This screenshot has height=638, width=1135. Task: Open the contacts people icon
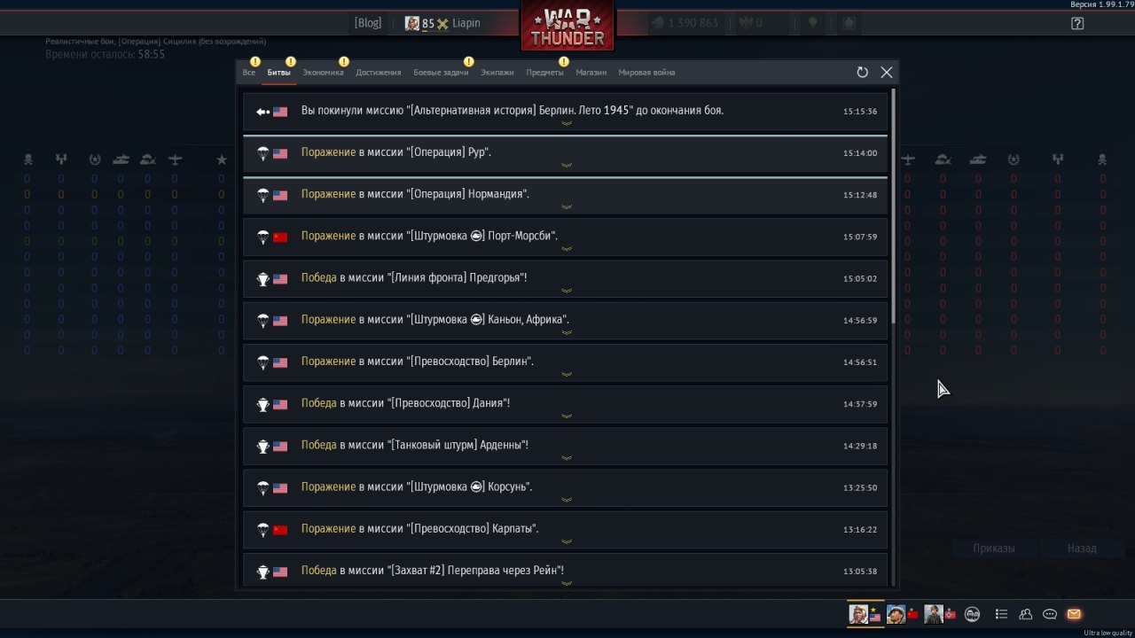(1026, 614)
